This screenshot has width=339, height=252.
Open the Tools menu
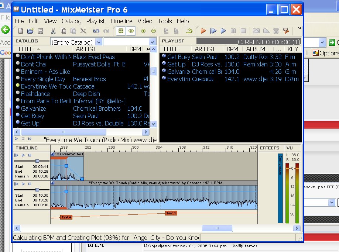(165, 21)
